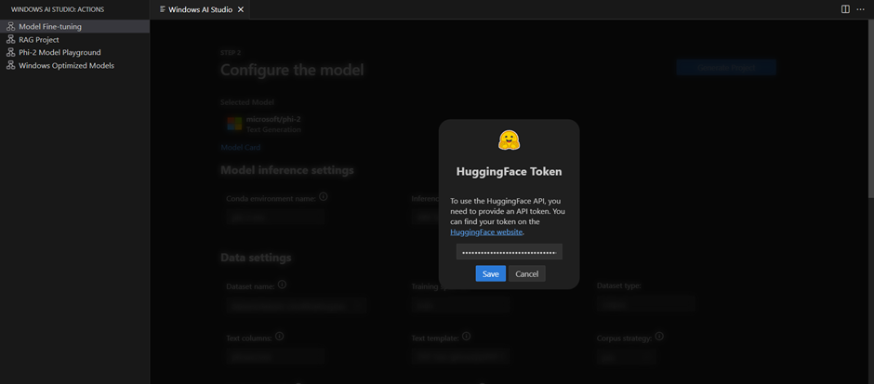Open the Corpus strategy dropdown
The height and width of the screenshot is (384, 874).
pos(626,356)
